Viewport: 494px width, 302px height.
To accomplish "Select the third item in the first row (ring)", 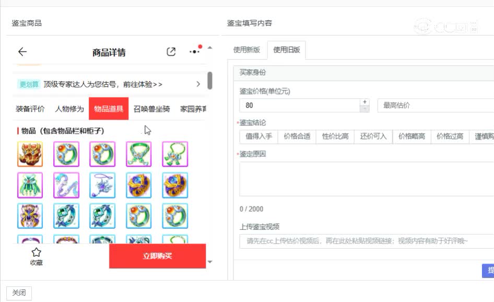I will click(x=102, y=154).
